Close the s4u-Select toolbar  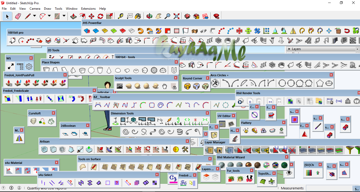(157, 175)
